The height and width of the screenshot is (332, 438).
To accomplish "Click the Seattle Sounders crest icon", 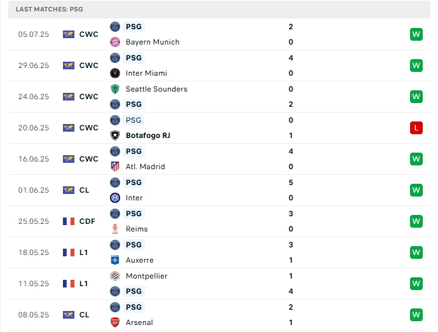I will pos(115,89).
